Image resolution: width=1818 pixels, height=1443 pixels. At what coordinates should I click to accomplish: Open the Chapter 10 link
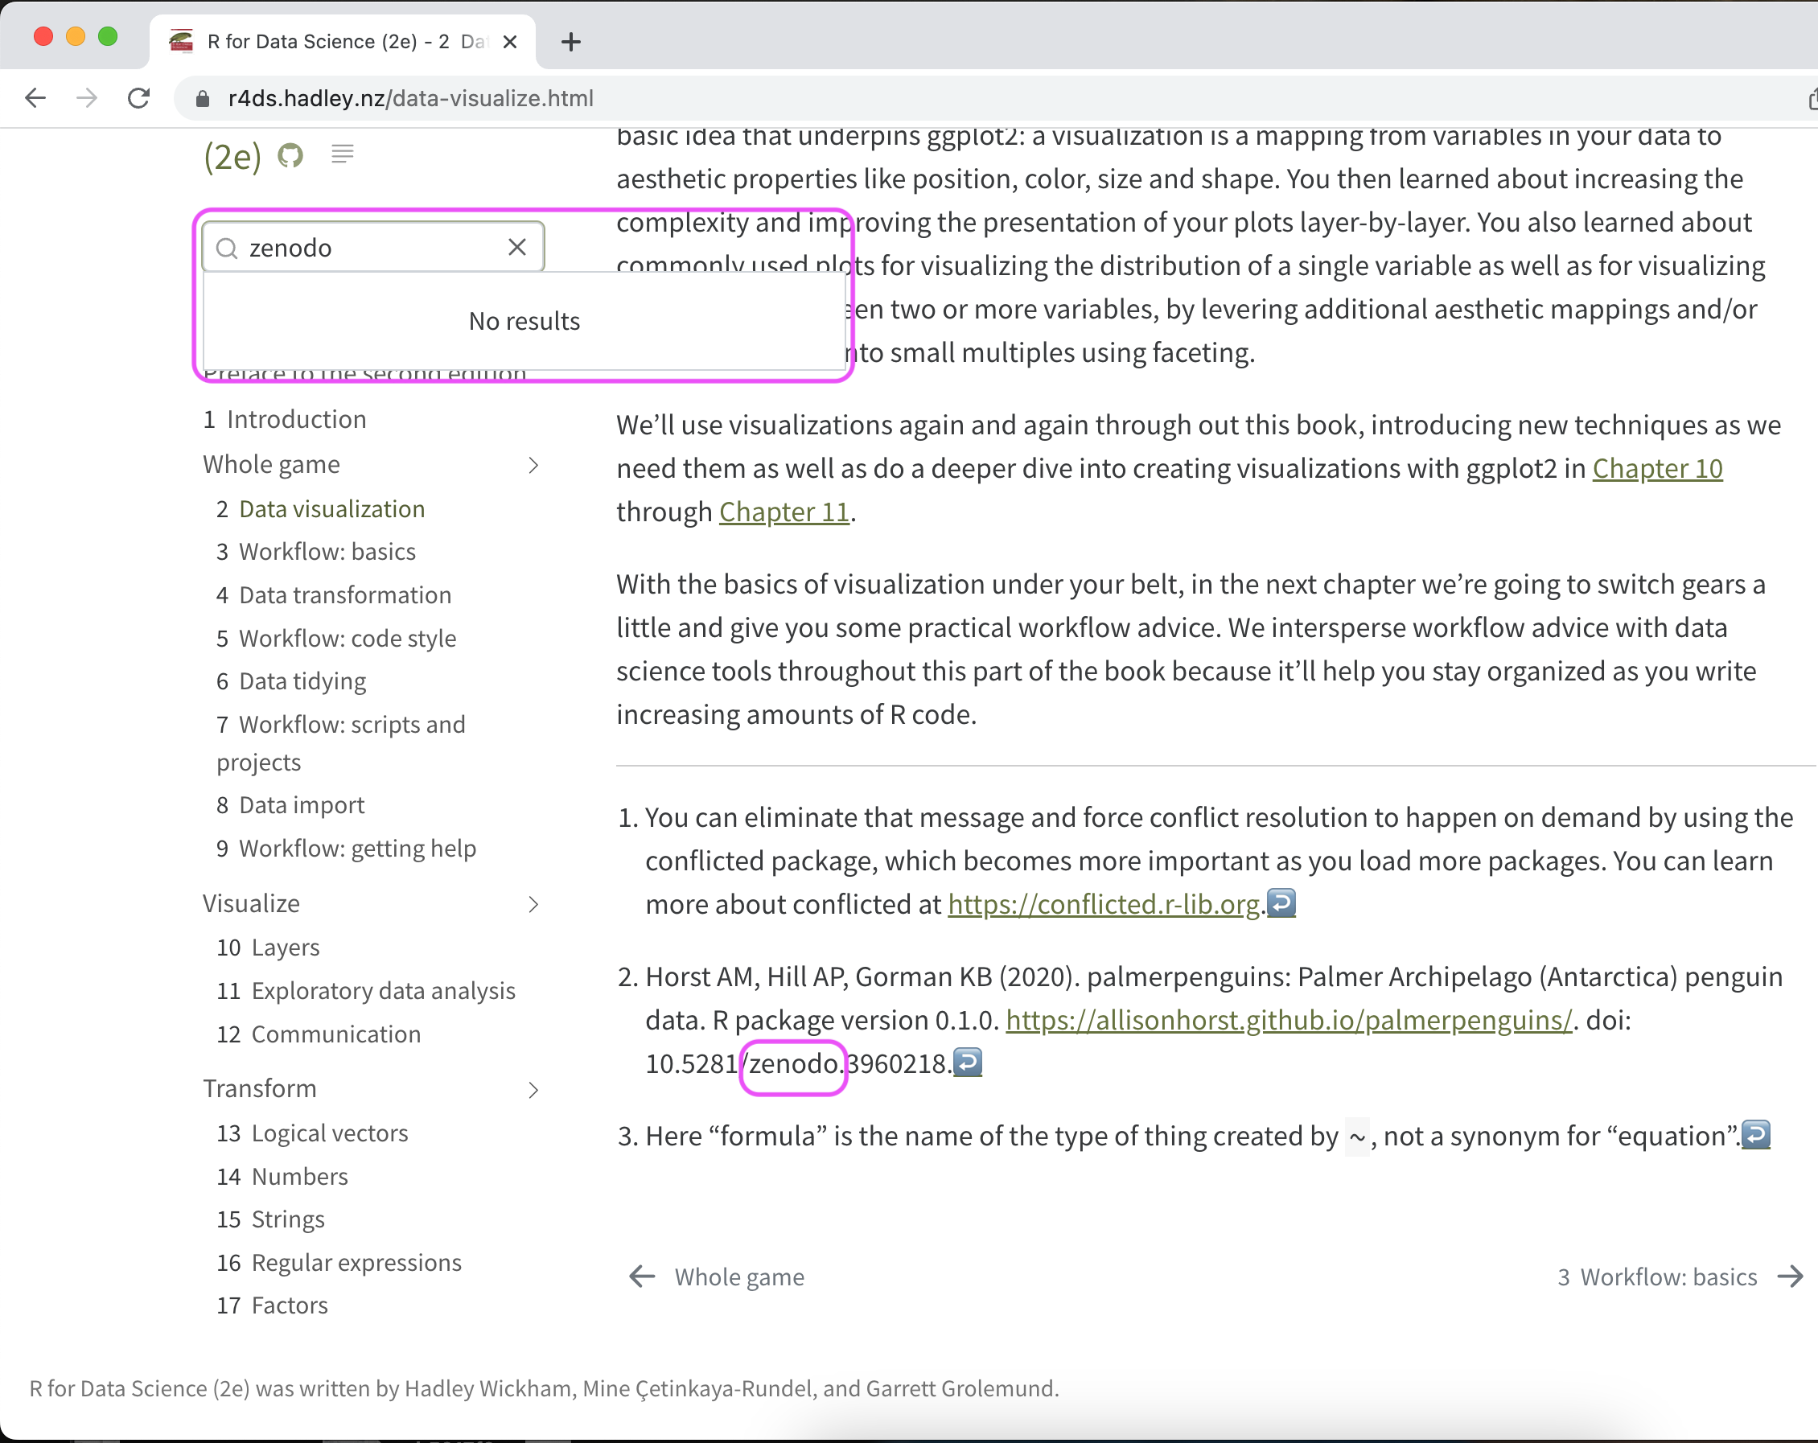pyautogui.click(x=1656, y=469)
